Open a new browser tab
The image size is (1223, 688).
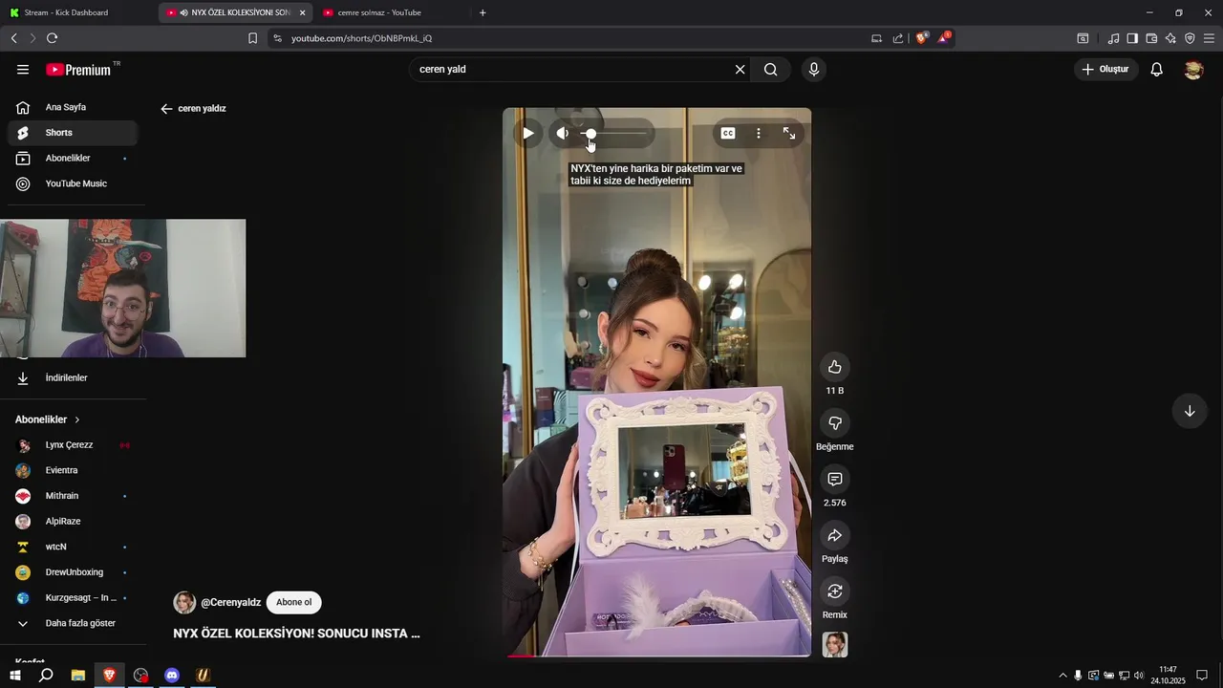point(483,12)
